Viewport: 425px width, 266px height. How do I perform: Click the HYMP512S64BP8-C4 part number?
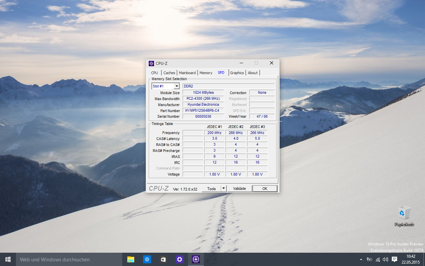tap(203, 110)
